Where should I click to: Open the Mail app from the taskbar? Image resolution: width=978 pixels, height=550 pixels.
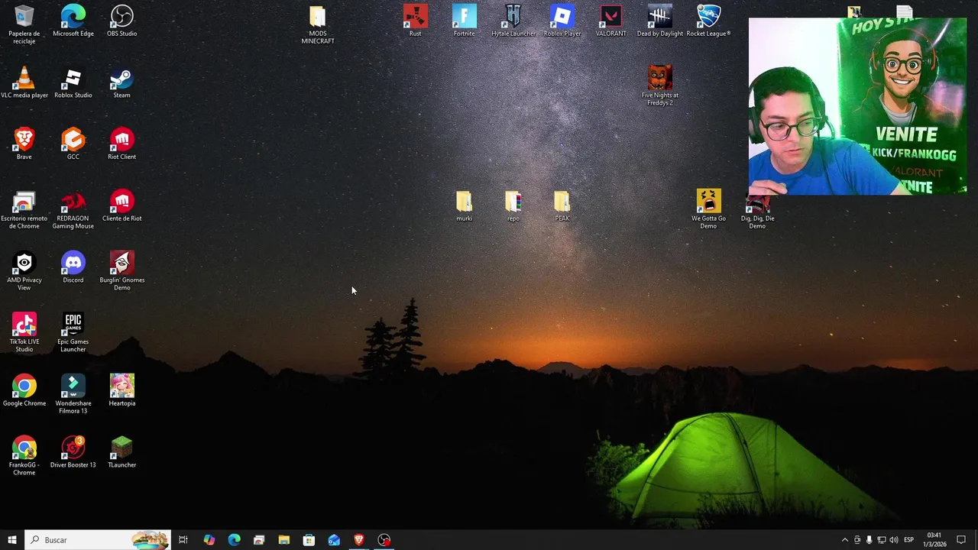coord(334,540)
